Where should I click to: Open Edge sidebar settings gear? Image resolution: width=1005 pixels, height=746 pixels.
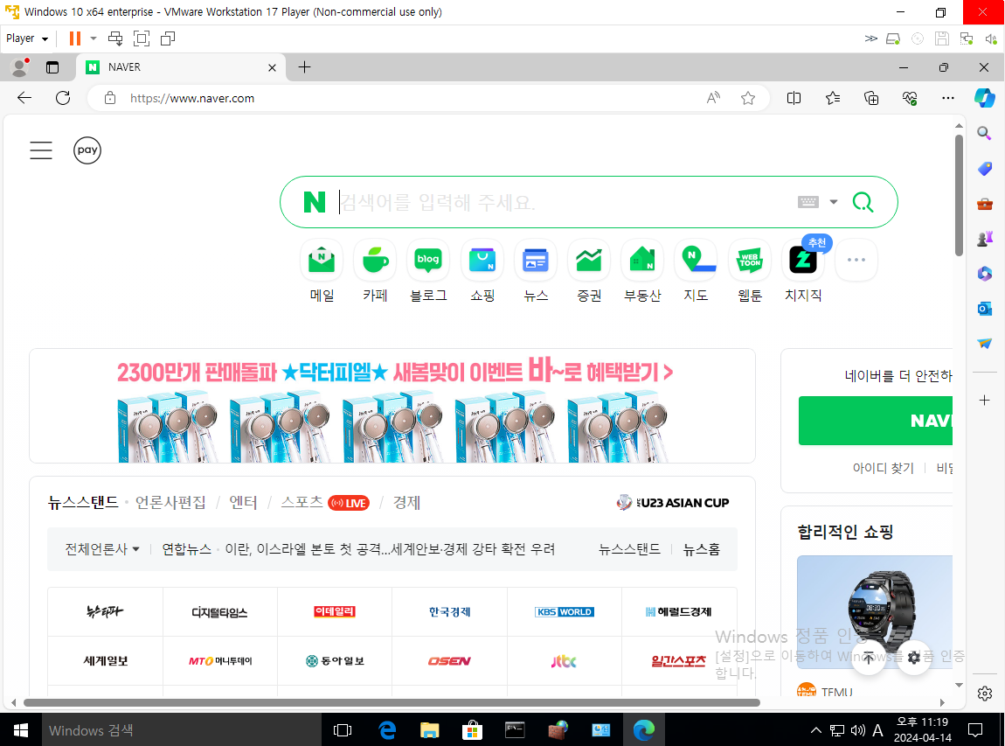pyautogui.click(x=985, y=694)
